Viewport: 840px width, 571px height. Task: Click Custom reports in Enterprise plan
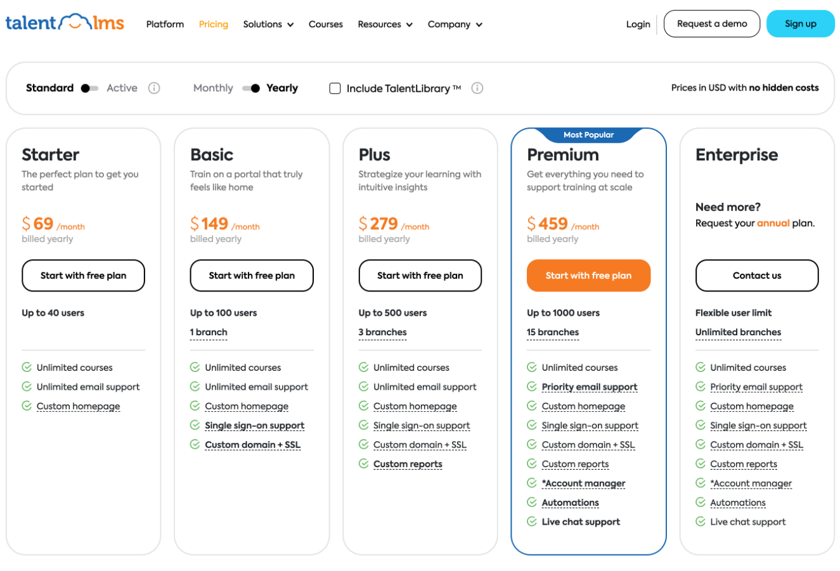point(744,465)
